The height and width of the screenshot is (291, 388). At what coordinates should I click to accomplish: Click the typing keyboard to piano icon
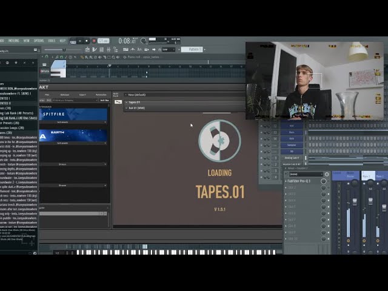(x=125, y=50)
